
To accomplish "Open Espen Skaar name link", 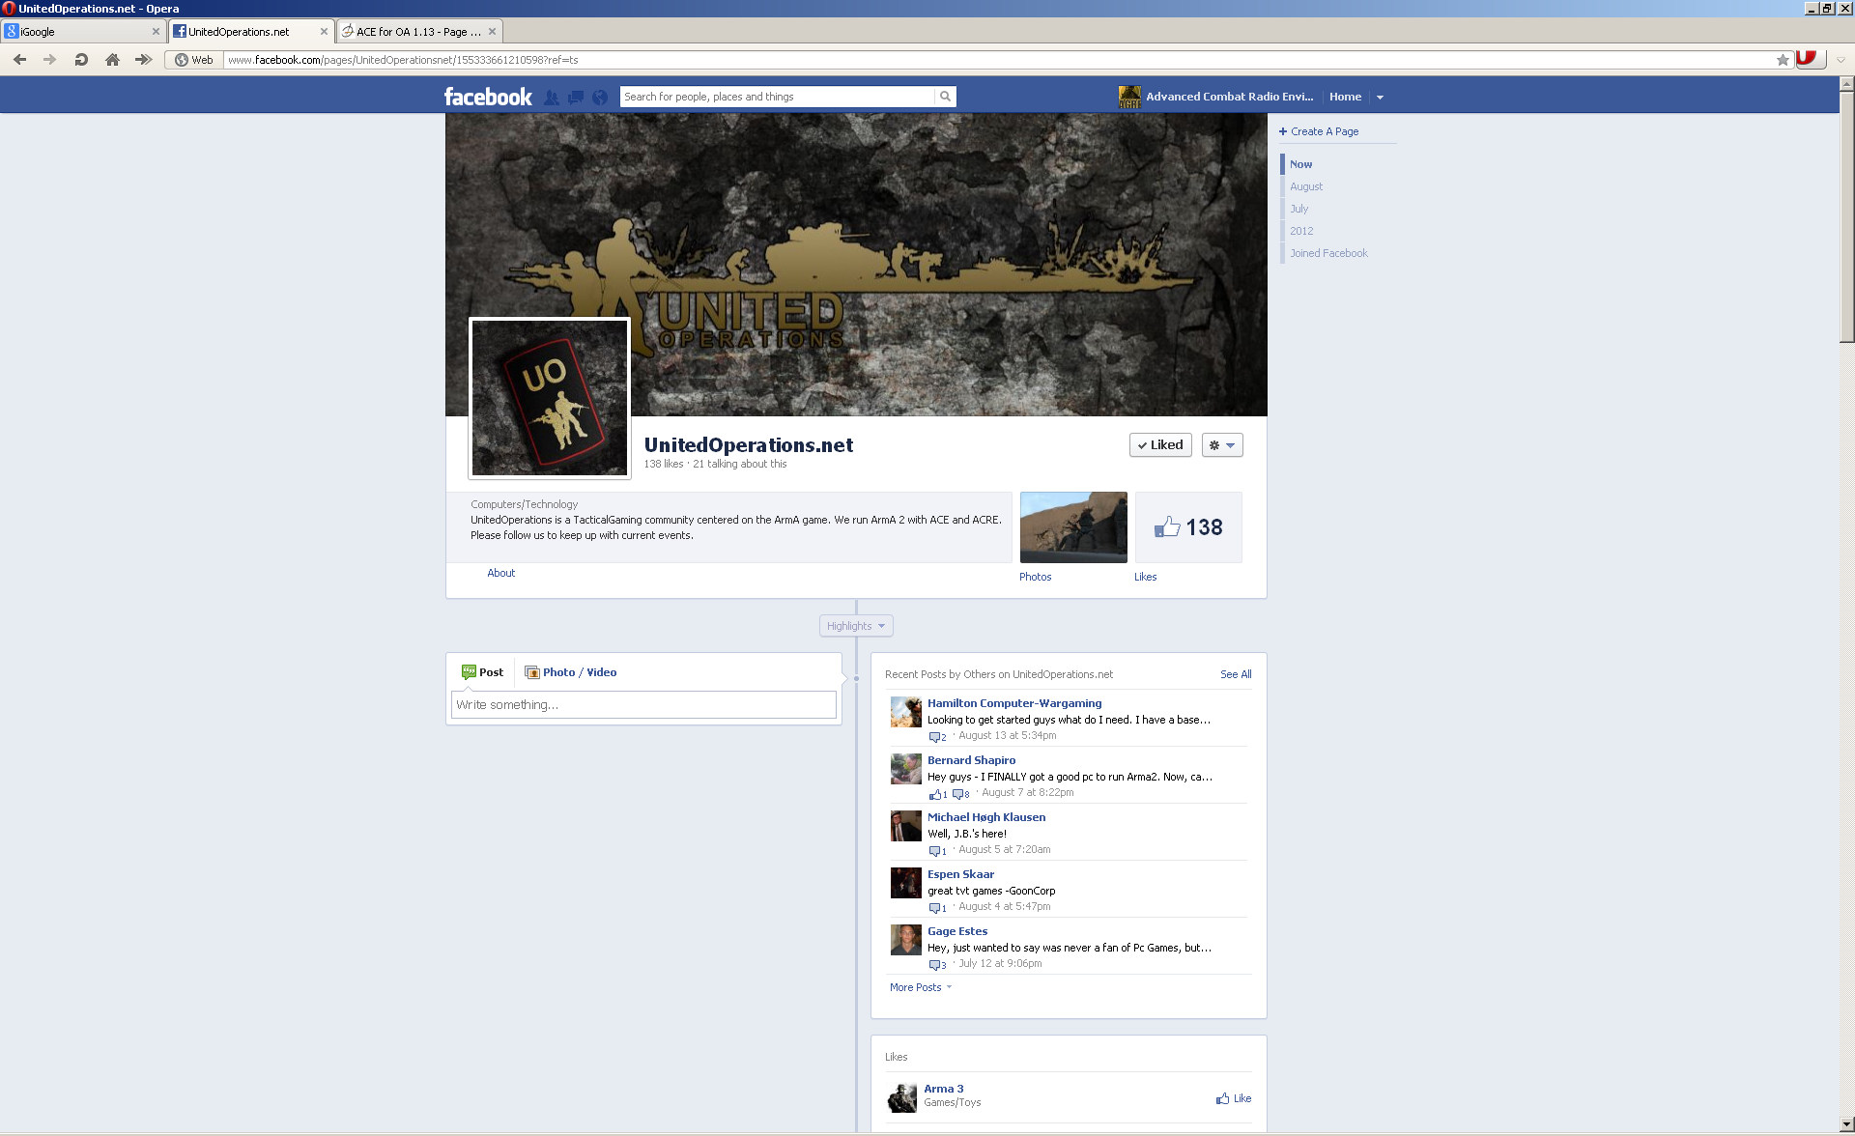I will click(x=960, y=874).
